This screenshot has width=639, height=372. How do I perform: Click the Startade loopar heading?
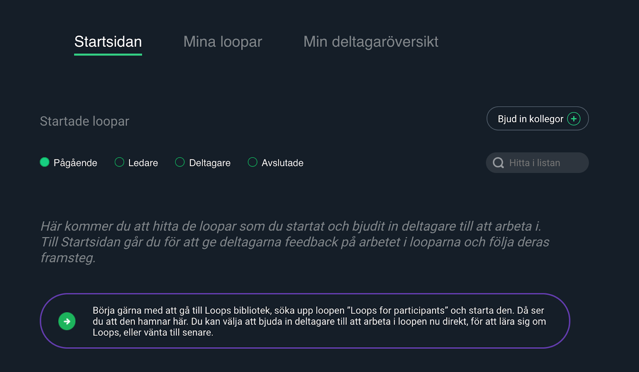85,121
